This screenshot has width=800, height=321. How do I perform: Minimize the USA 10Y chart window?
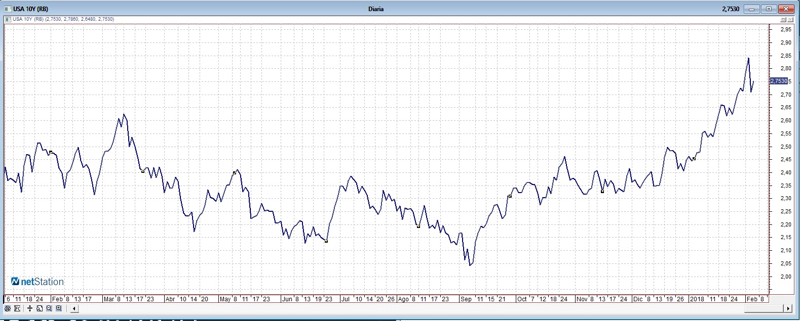click(x=752, y=9)
